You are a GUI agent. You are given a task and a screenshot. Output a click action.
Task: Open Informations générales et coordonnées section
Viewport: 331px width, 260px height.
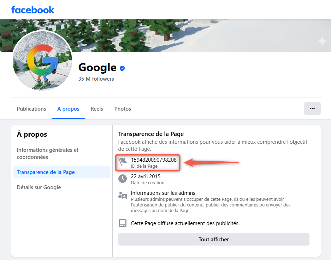click(48, 154)
